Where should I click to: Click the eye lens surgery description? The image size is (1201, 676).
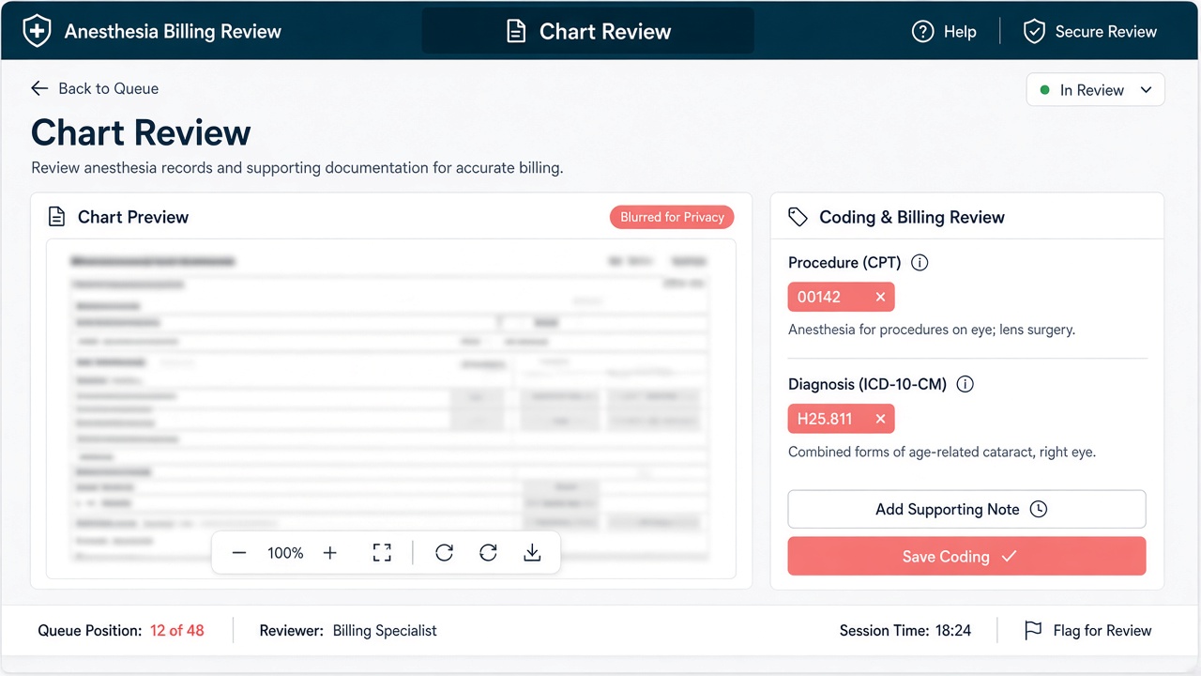coord(932,330)
